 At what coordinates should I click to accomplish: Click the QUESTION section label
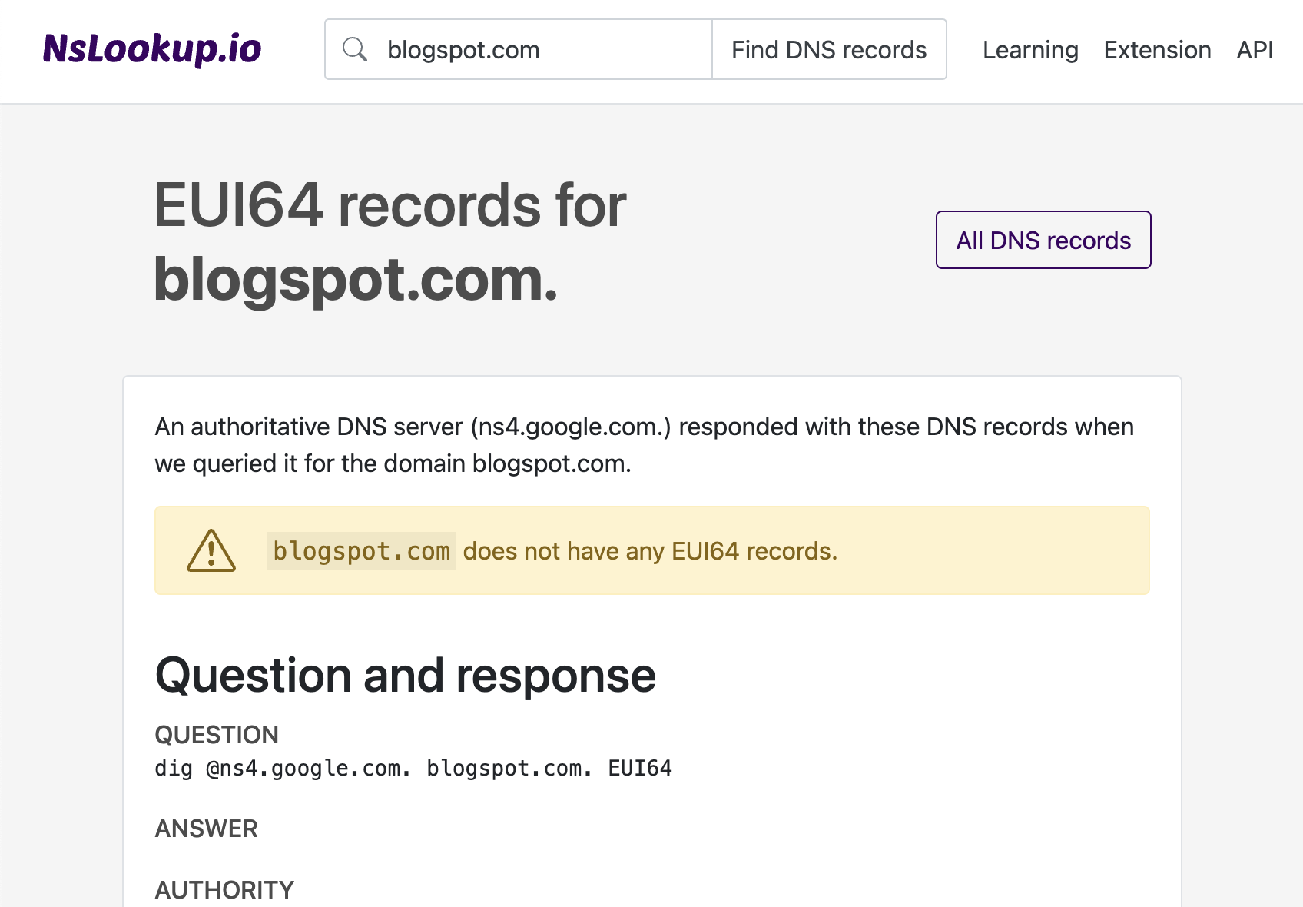pos(217,734)
